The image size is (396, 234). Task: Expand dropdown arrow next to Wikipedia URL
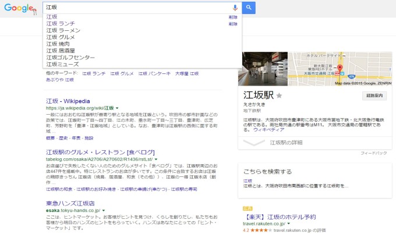117,108
